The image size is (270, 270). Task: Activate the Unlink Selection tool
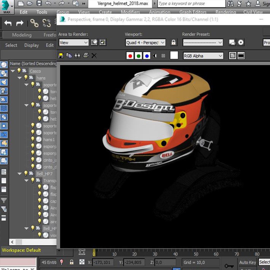point(46,23)
